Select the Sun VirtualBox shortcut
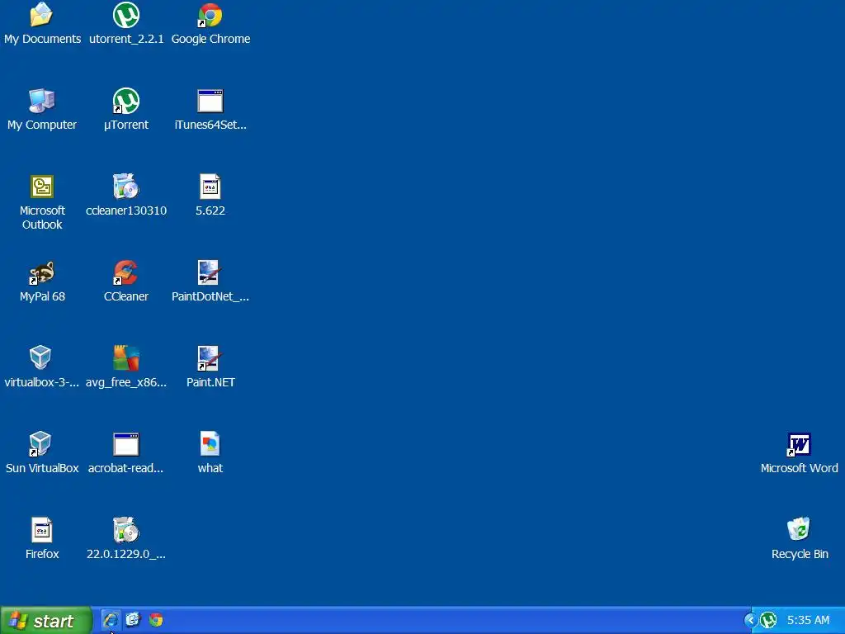This screenshot has height=634, width=845. click(40, 444)
